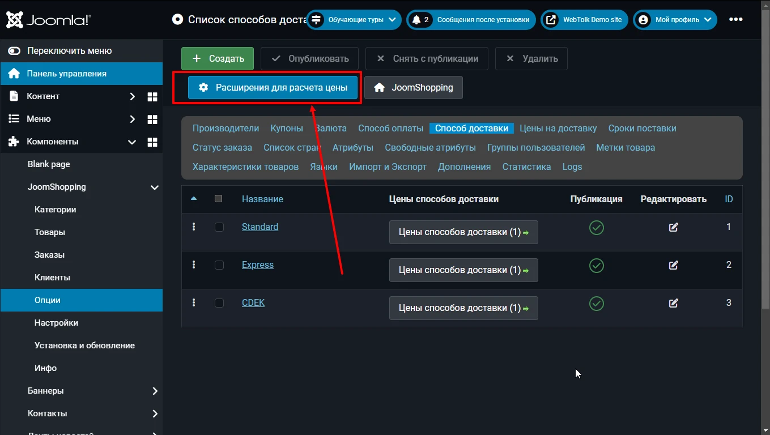Image resolution: width=770 pixels, height=435 pixels.
Task: Open the CDEK delivery method link
Action: [x=253, y=303]
